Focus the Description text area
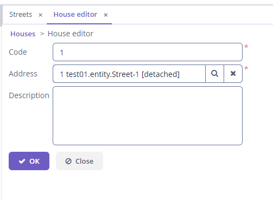The width and height of the screenshot is (273, 200). [148, 115]
